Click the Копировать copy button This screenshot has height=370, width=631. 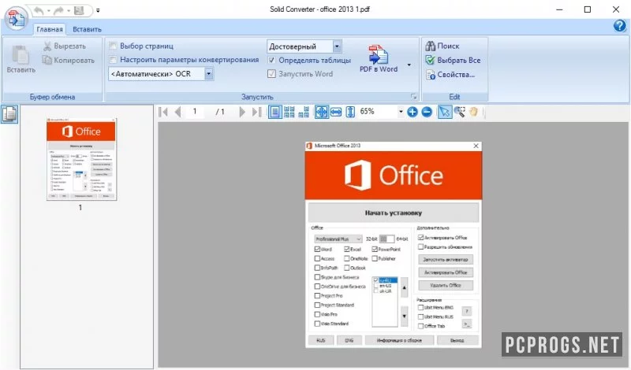click(69, 61)
